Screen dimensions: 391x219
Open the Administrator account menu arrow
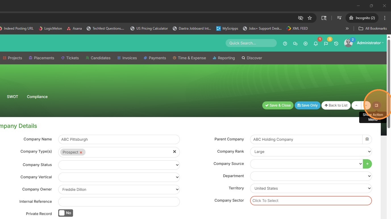(x=383, y=43)
